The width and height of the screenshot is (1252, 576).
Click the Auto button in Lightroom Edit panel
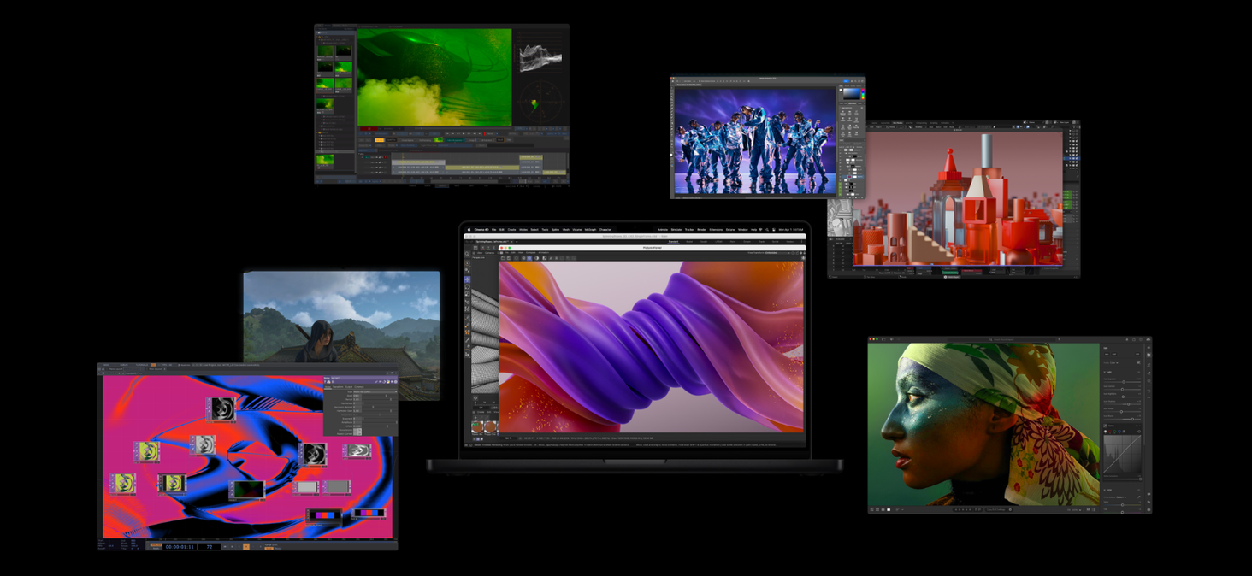(x=1107, y=354)
